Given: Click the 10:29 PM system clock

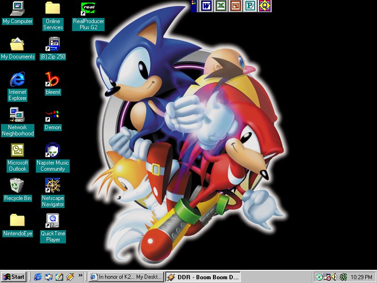Looking at the screenshot, I should (361, 277).
